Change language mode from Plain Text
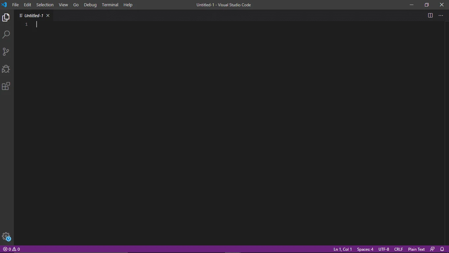449x253 pixels. [x=416, y=249]
